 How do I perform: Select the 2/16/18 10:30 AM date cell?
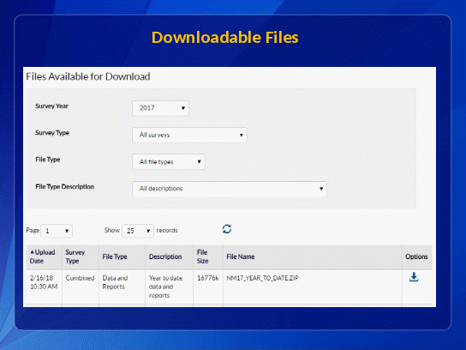(x=44, y=282)
